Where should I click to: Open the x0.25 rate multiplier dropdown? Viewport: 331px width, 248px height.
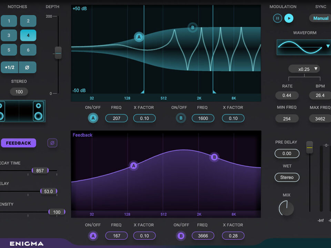coord(304,69)
